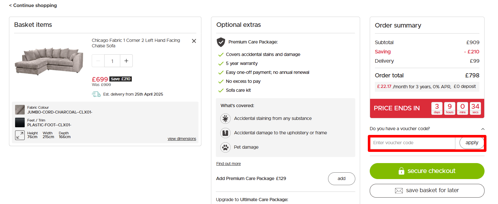Select the plastic foot trim swatch
Screen dimensions: 498x204
pos(20,122)
